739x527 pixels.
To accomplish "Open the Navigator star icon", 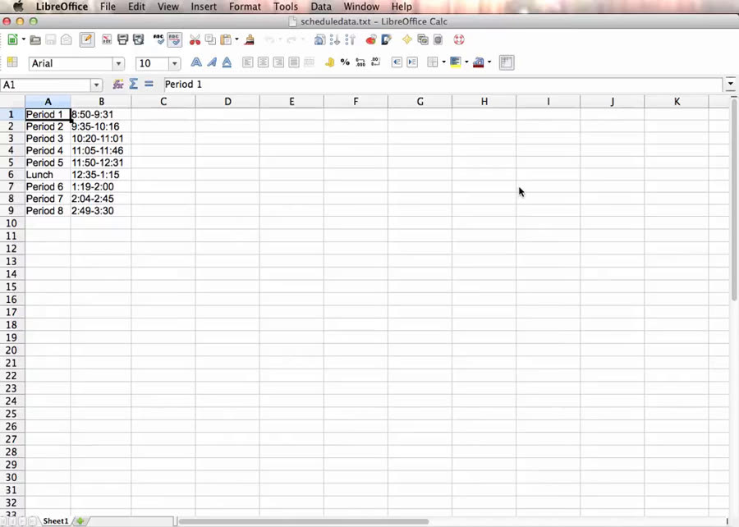I will click(x=407, y=39).
